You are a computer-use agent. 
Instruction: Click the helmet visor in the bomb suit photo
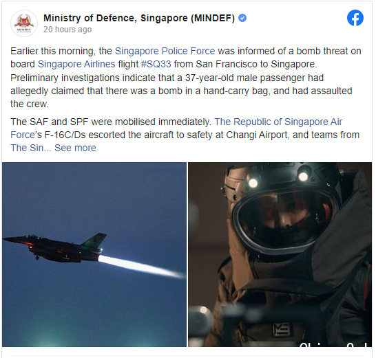tap(284, 219)
